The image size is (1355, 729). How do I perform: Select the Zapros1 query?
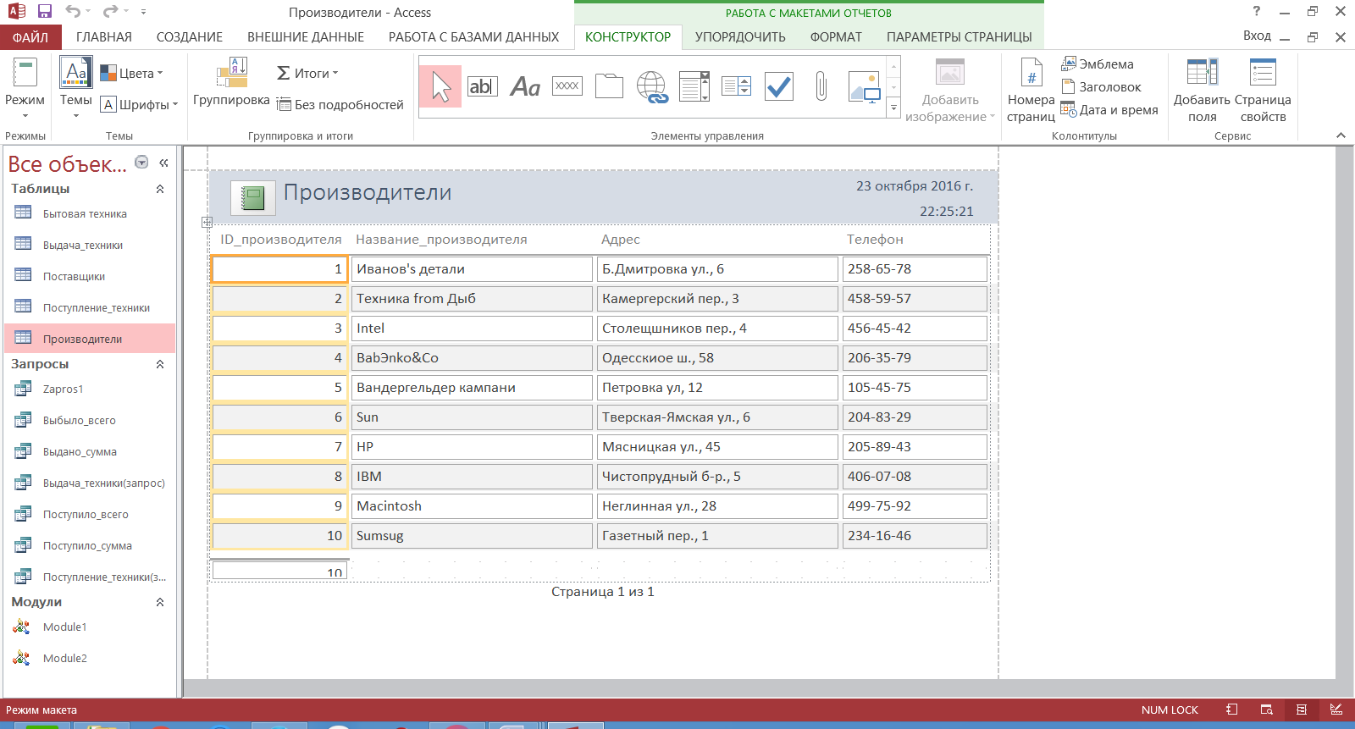click(90, 389)
